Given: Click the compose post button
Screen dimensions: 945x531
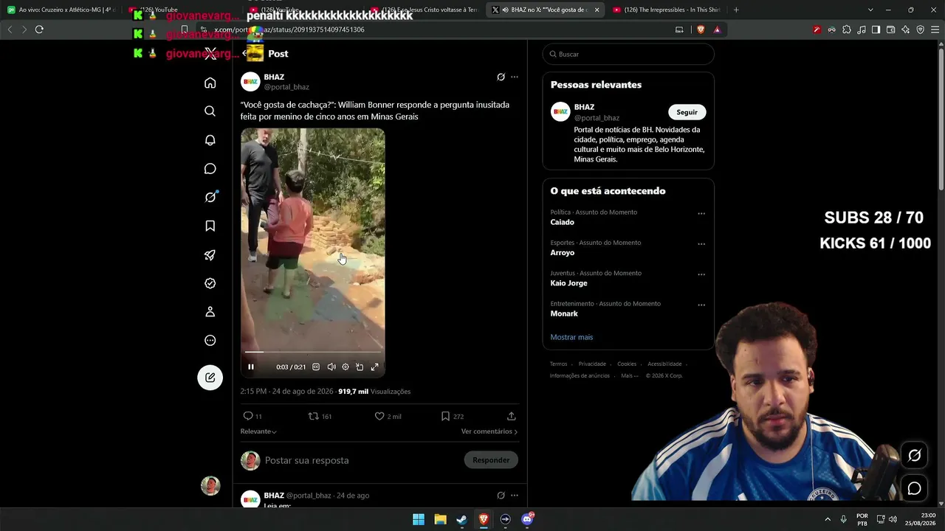Looking at the screenshot, I should coord(210,378).
